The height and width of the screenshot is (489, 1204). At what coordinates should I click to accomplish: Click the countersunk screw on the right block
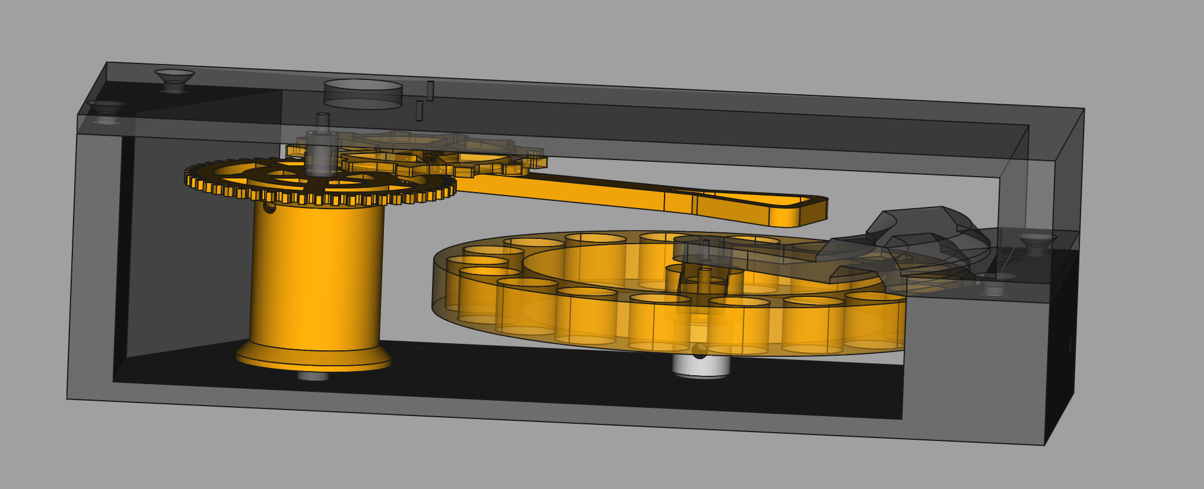(x=1037, y=243)
